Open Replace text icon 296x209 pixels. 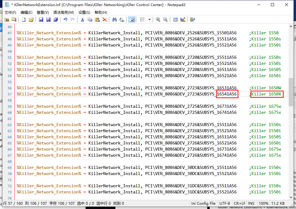(122, 20)
